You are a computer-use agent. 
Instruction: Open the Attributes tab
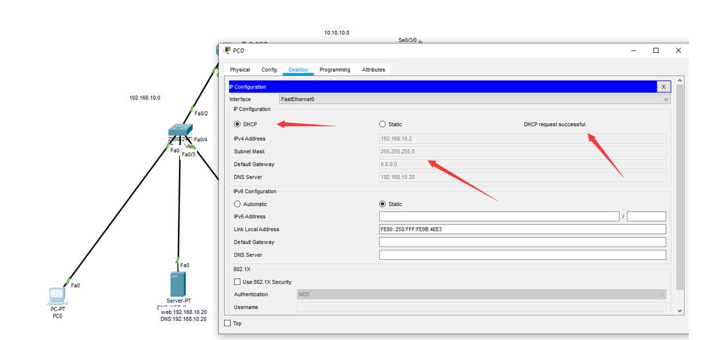coord(373,69)
